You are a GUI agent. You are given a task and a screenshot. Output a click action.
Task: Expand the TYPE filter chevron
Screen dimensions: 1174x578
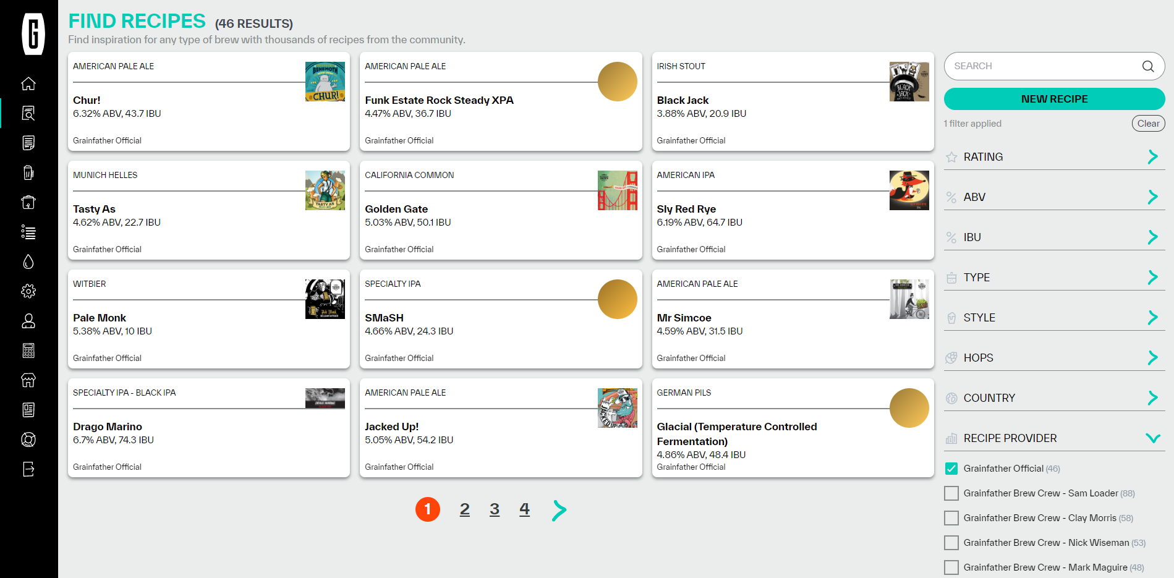tap(1152, 278)
